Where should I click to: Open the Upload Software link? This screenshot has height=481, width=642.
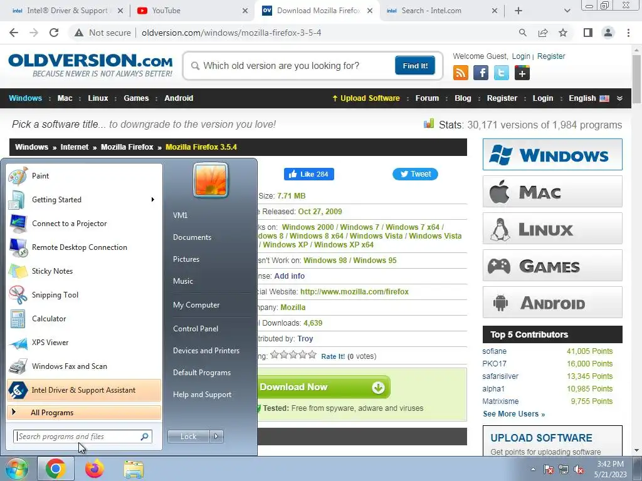[x=366, y=98]
